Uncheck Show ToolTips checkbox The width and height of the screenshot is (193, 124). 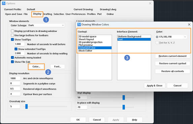tap(12, 40)
